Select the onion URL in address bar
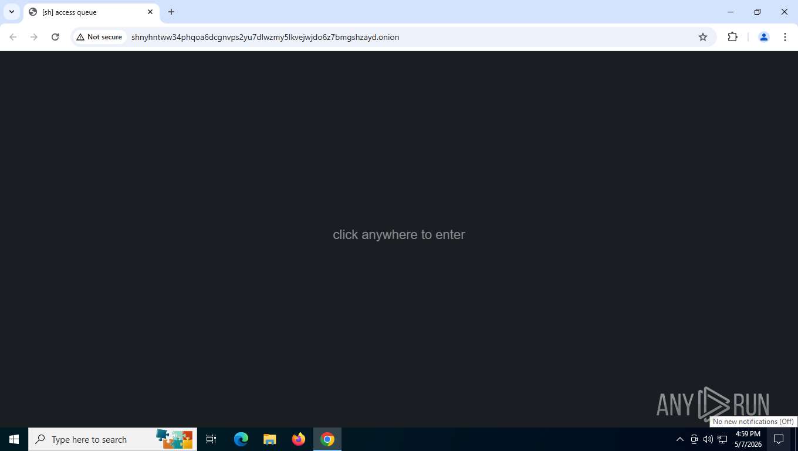The width and height of the screenshot is (798, 451). coord(265,37)
